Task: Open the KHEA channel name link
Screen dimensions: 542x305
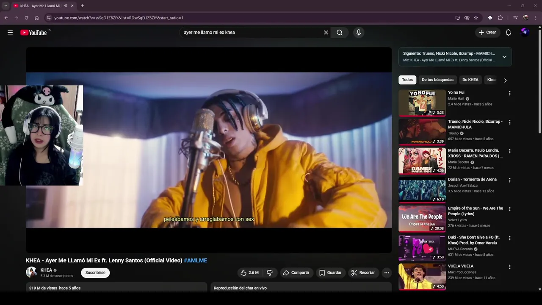Action: coord(46,270)
